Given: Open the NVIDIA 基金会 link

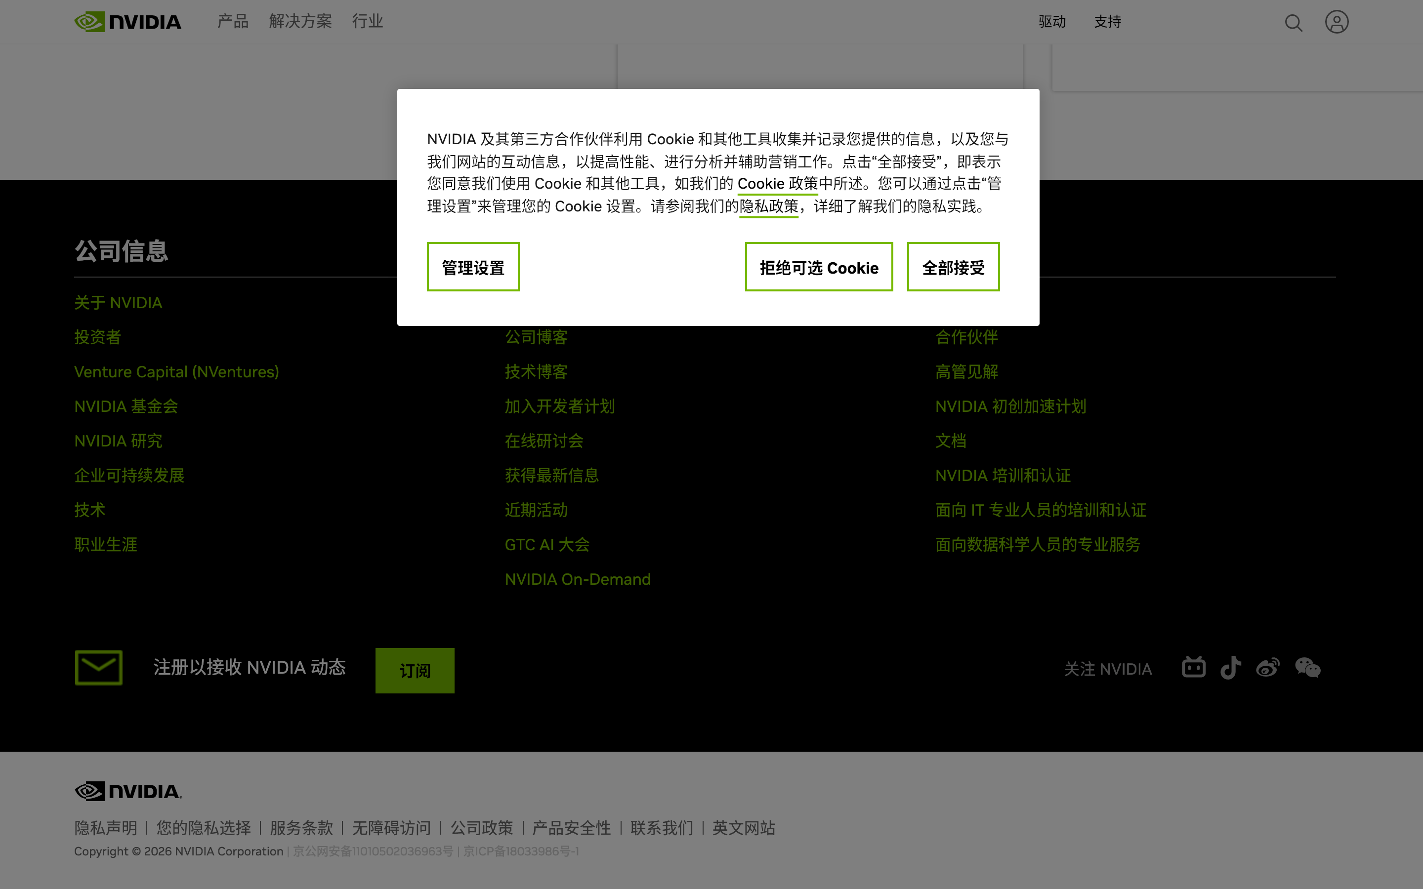Looking at the screenshot, I should pos(126,406).
